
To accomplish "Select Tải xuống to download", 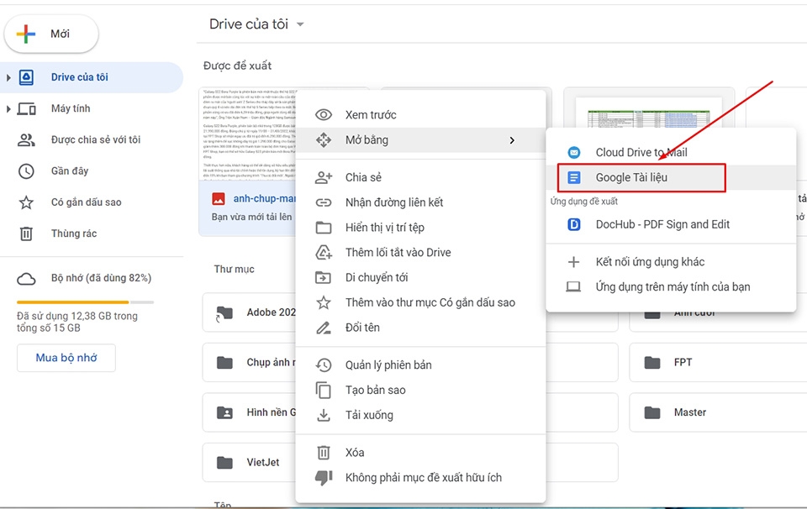I will (x=420, y=415).
